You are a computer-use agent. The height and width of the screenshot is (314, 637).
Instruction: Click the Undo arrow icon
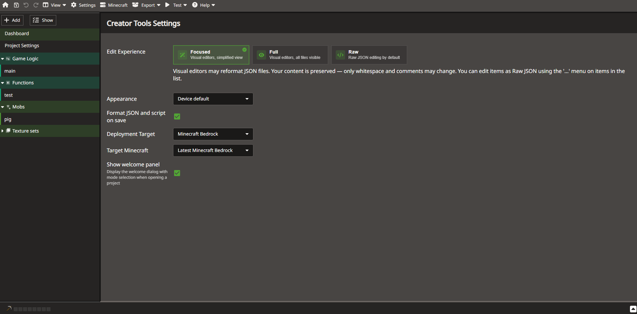26,5
